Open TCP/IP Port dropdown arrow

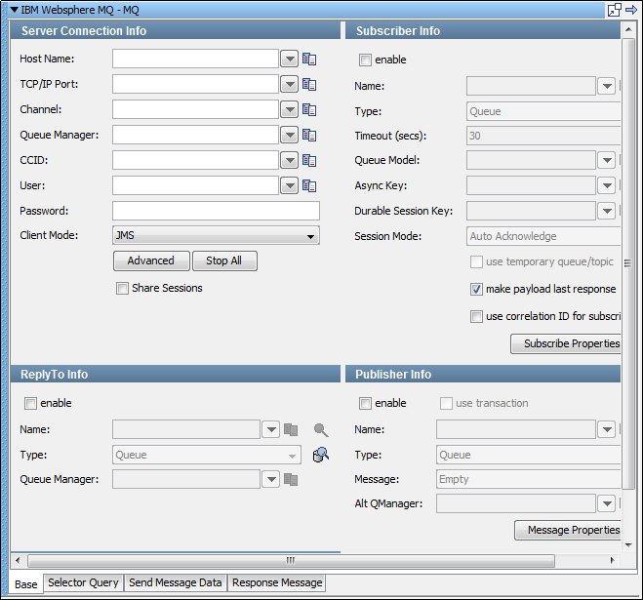290,85
